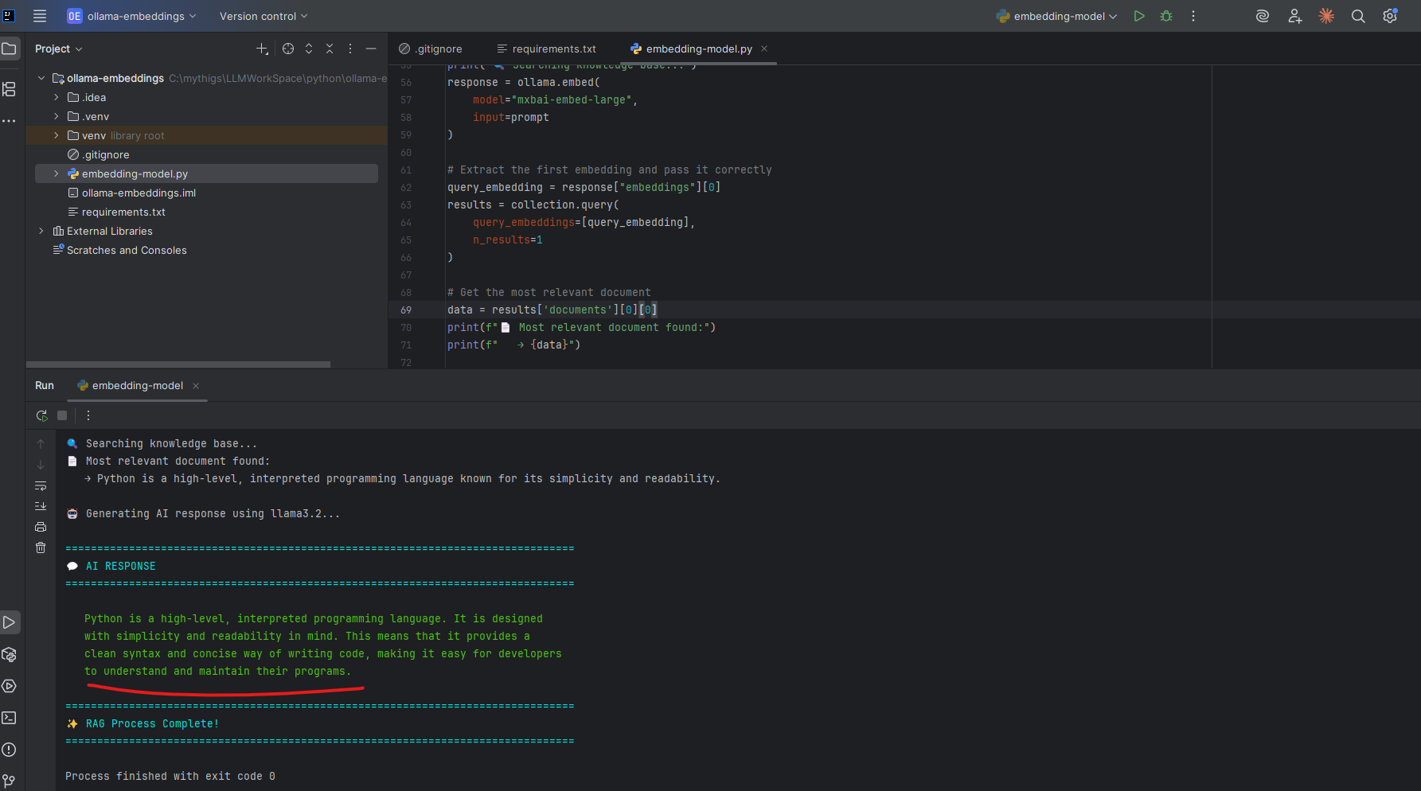Screen dimensions: 1421x791
Task: Switch to requirements.txt editor tab
Action: [546, 49]
